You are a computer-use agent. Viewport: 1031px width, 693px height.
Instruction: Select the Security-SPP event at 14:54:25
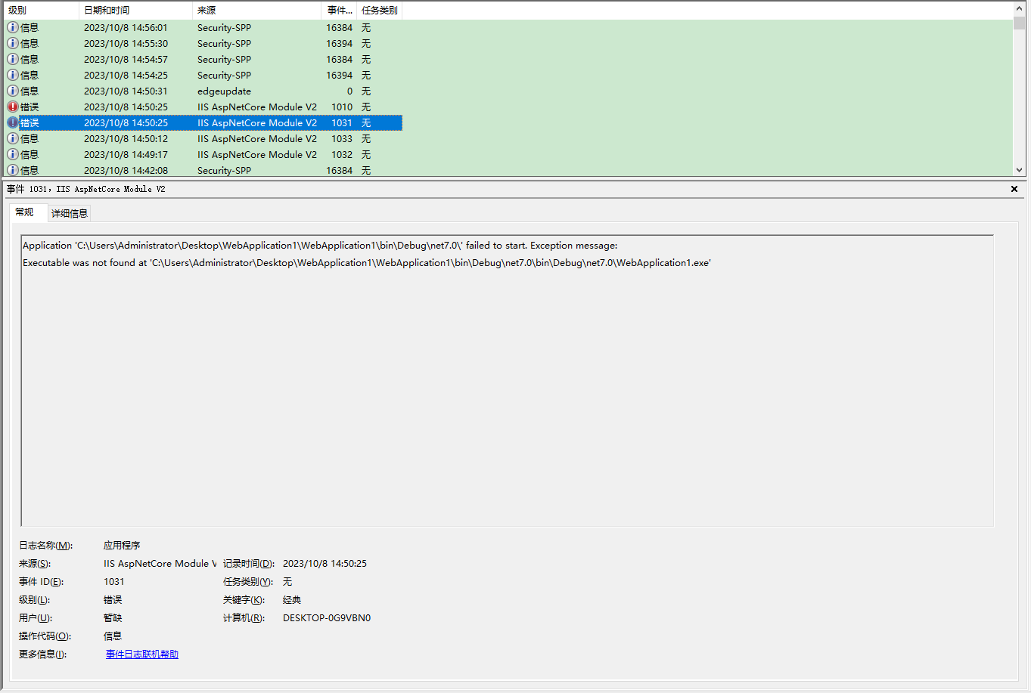pos(224,75)
